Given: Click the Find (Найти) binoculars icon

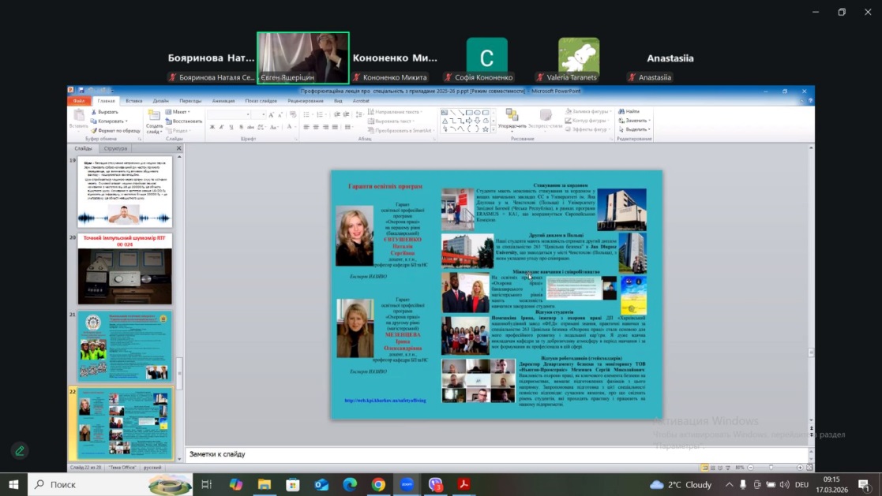Looking at the screenshot, I should click(621, 112).
